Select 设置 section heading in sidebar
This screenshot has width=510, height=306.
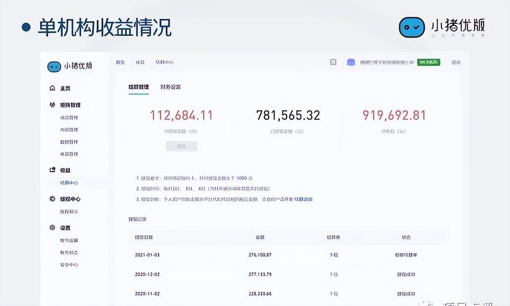point(65,228)
